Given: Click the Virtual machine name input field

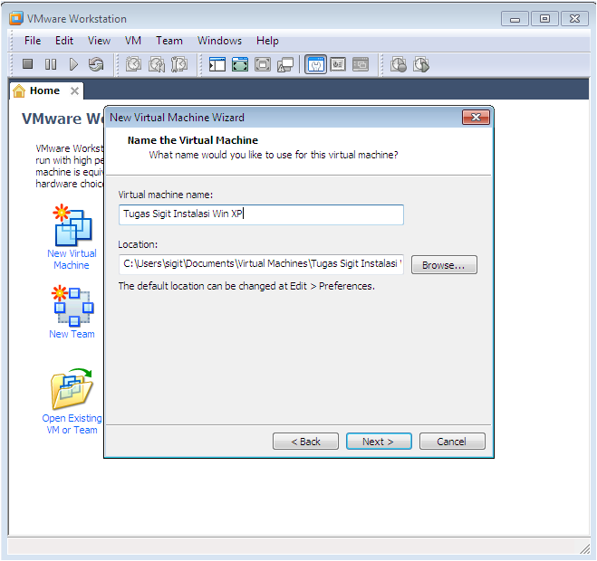Looking at the screenshot, I should (x=261, y=214).
